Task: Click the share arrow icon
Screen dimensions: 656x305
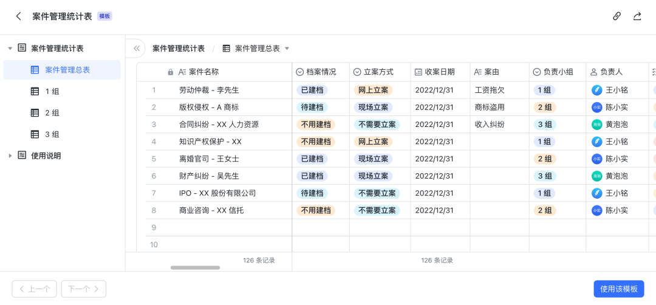Action: pos(637,16)
